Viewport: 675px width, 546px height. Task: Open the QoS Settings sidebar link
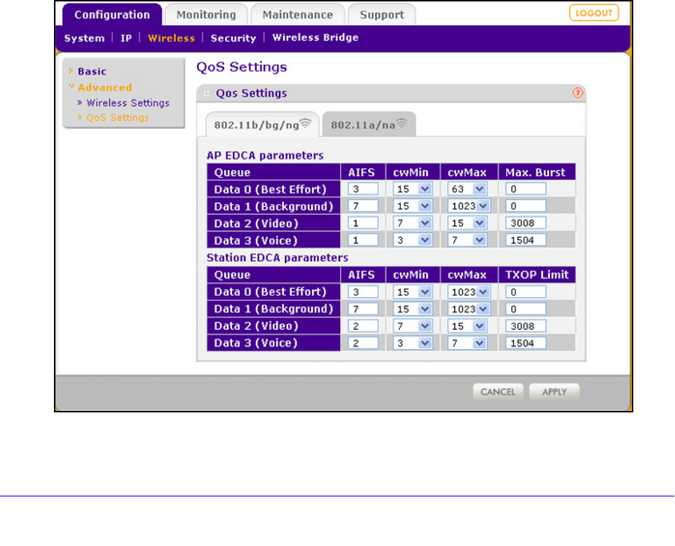tap(117, 117)
